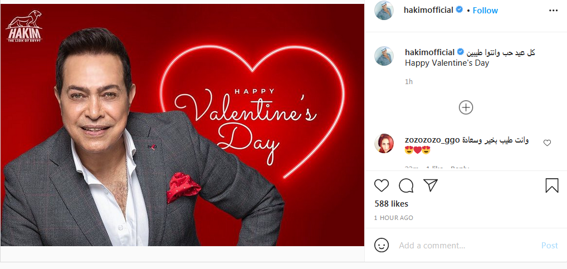
Task: Click hakimofficial avatar beside the caption
Action: (384, 56)
